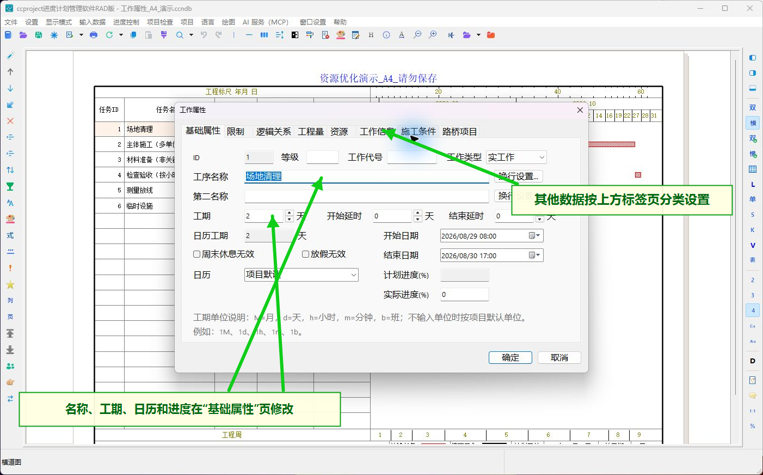763x475 pixels.
Task: Click the paint palette icon in the top toolbar
Action: tap(341, 35)
